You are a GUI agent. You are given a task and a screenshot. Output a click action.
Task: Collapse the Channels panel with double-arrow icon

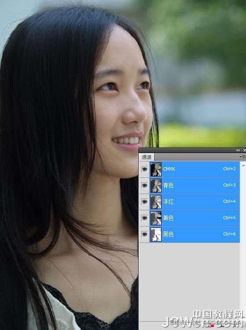(238, 150)
